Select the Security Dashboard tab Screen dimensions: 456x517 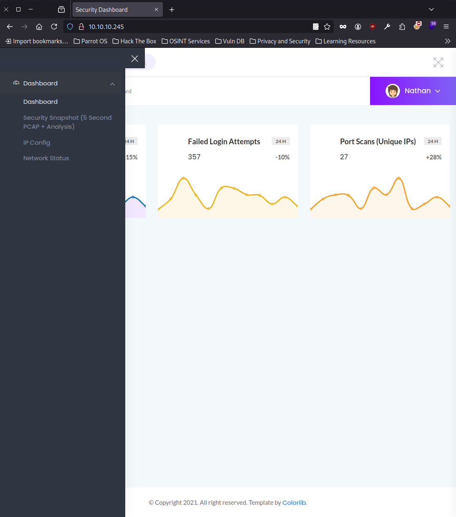point(117,9)
